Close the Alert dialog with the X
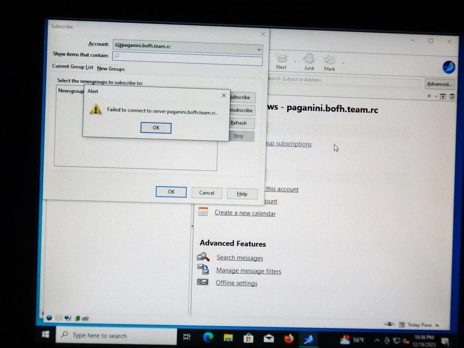Screen dimensions: 464x348 [x=224, y=96]
